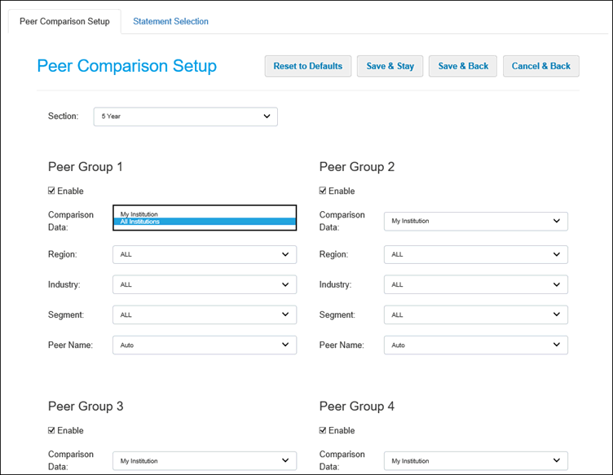Toggle the Peer Group 3 Enable checkbox

(x=53, y=431)
